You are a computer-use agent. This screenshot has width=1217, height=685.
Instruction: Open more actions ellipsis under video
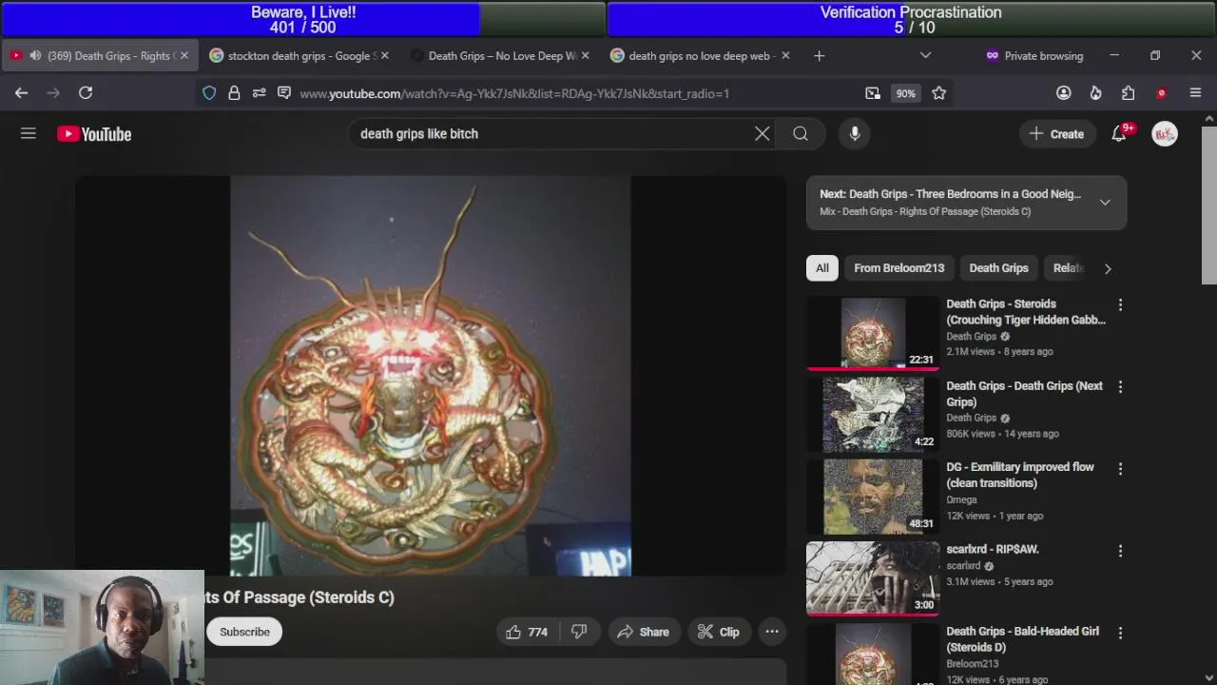(x=772, y=632)
